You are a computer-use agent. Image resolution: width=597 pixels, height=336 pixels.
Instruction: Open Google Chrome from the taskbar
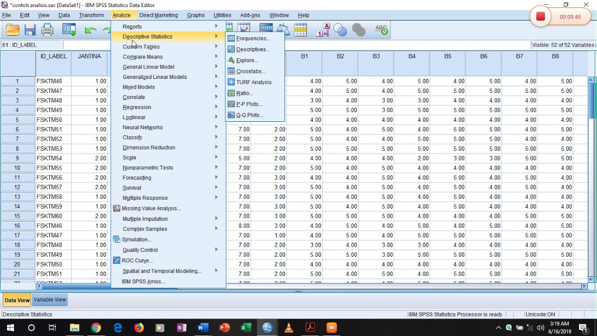[96, 328]
